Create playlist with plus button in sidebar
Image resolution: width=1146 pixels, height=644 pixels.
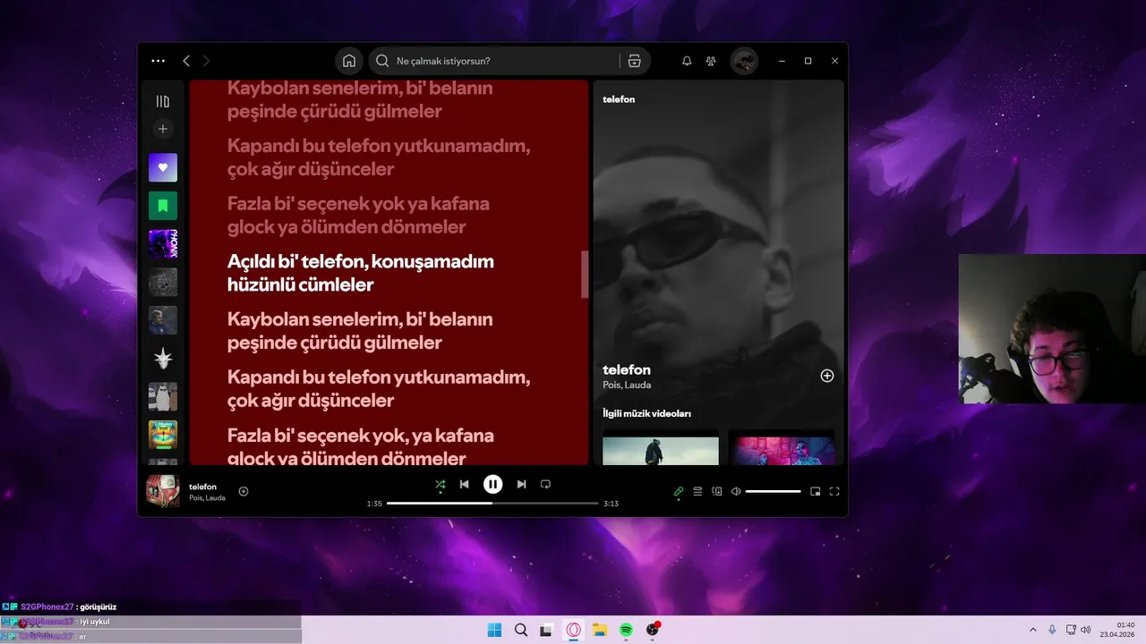163,129
